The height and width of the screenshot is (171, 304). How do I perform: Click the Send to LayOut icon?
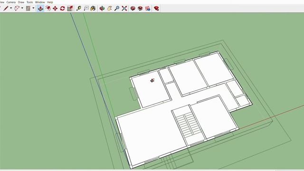pos(148,9)
